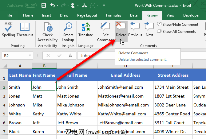The height and width of the screenshot is (139, 206).
Task: Open the Page Layout tab
Action: click(87, 15)
